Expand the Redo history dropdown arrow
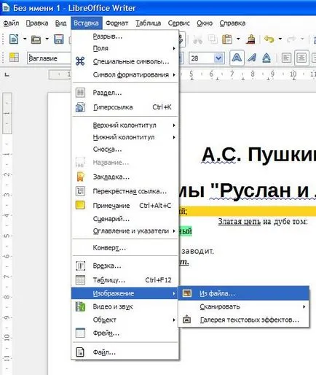Screen dimensions: 316x375 pos(302,39)
